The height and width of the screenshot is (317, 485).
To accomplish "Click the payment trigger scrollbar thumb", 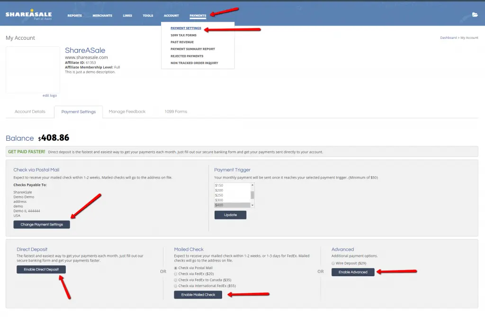I will [252, 195].
